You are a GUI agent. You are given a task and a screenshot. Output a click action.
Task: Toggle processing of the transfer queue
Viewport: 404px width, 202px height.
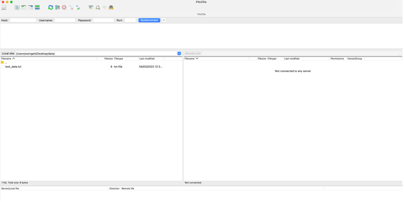[x=58, y=8]
